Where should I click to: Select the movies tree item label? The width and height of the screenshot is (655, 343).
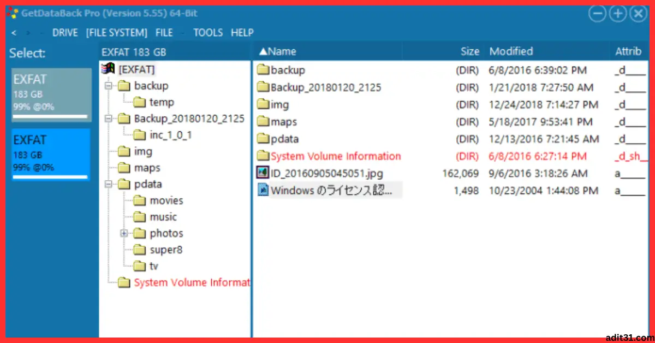tap(166, 200)
